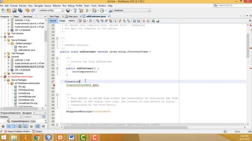The image size is (252, 141).
Task: Switch to the Files panel tab
Action: coord(16,16)
